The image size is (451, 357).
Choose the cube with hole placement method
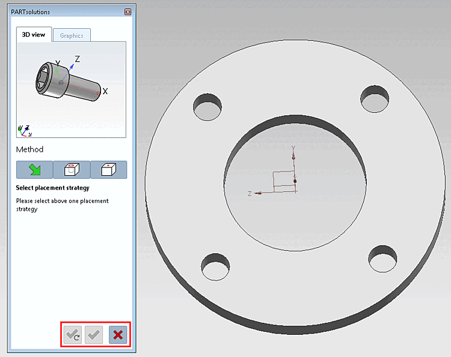(x=72, y=170)
